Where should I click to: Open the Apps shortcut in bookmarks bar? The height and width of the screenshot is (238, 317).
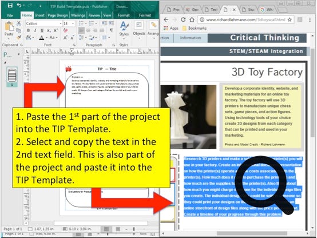tap(171, 28)
